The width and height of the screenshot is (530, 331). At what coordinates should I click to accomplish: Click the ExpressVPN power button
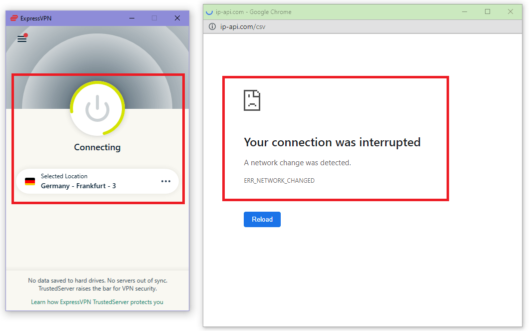pos(97,108)
